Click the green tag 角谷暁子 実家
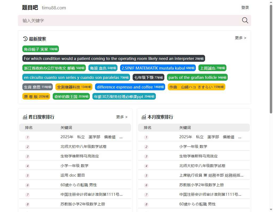Viewport: 273px width, 212px height. [x=40, y=49]
